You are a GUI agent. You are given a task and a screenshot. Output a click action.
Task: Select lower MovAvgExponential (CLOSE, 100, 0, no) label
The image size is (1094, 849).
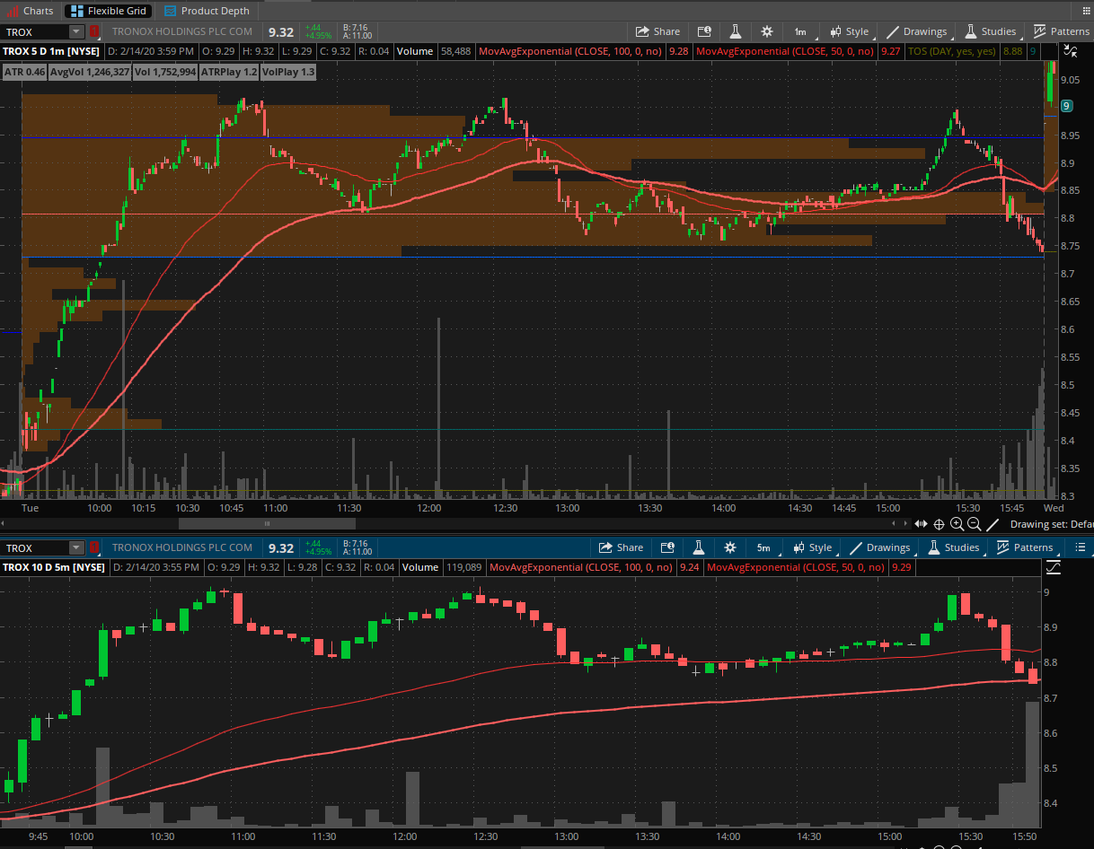coord(581,567)
